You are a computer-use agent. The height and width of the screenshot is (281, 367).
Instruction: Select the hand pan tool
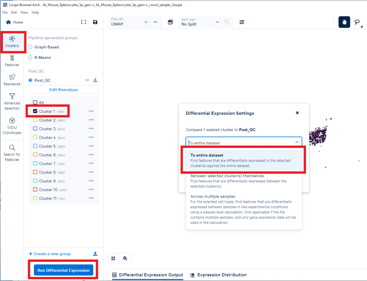(x=344, y=22)
